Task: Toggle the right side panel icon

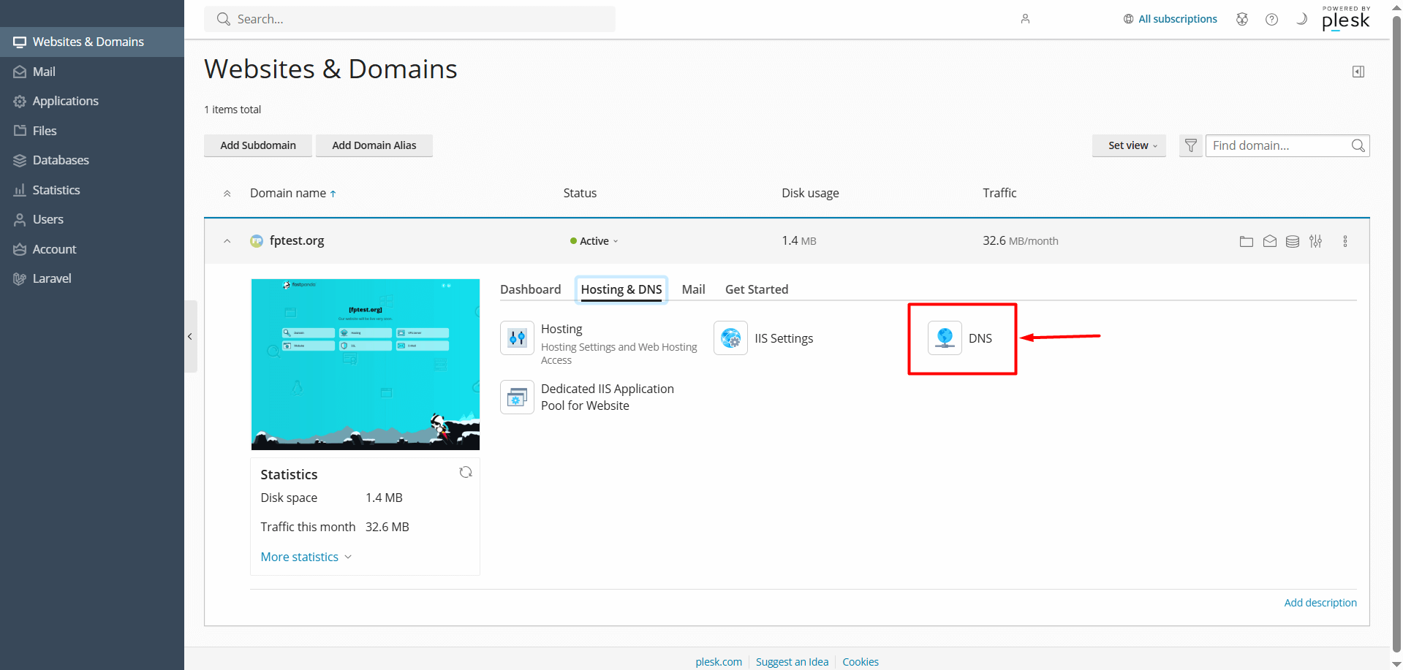Action: pos(1358,72)
